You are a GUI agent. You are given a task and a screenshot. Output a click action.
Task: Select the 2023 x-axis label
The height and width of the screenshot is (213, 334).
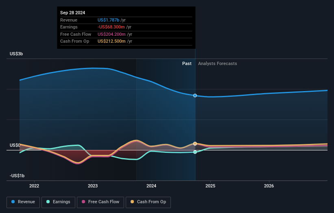pyautogui.click(x=93, y=186)
